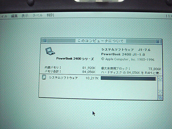Click the 81,920K built-in memory value
The image size is (172, 129).
point(89,68)
